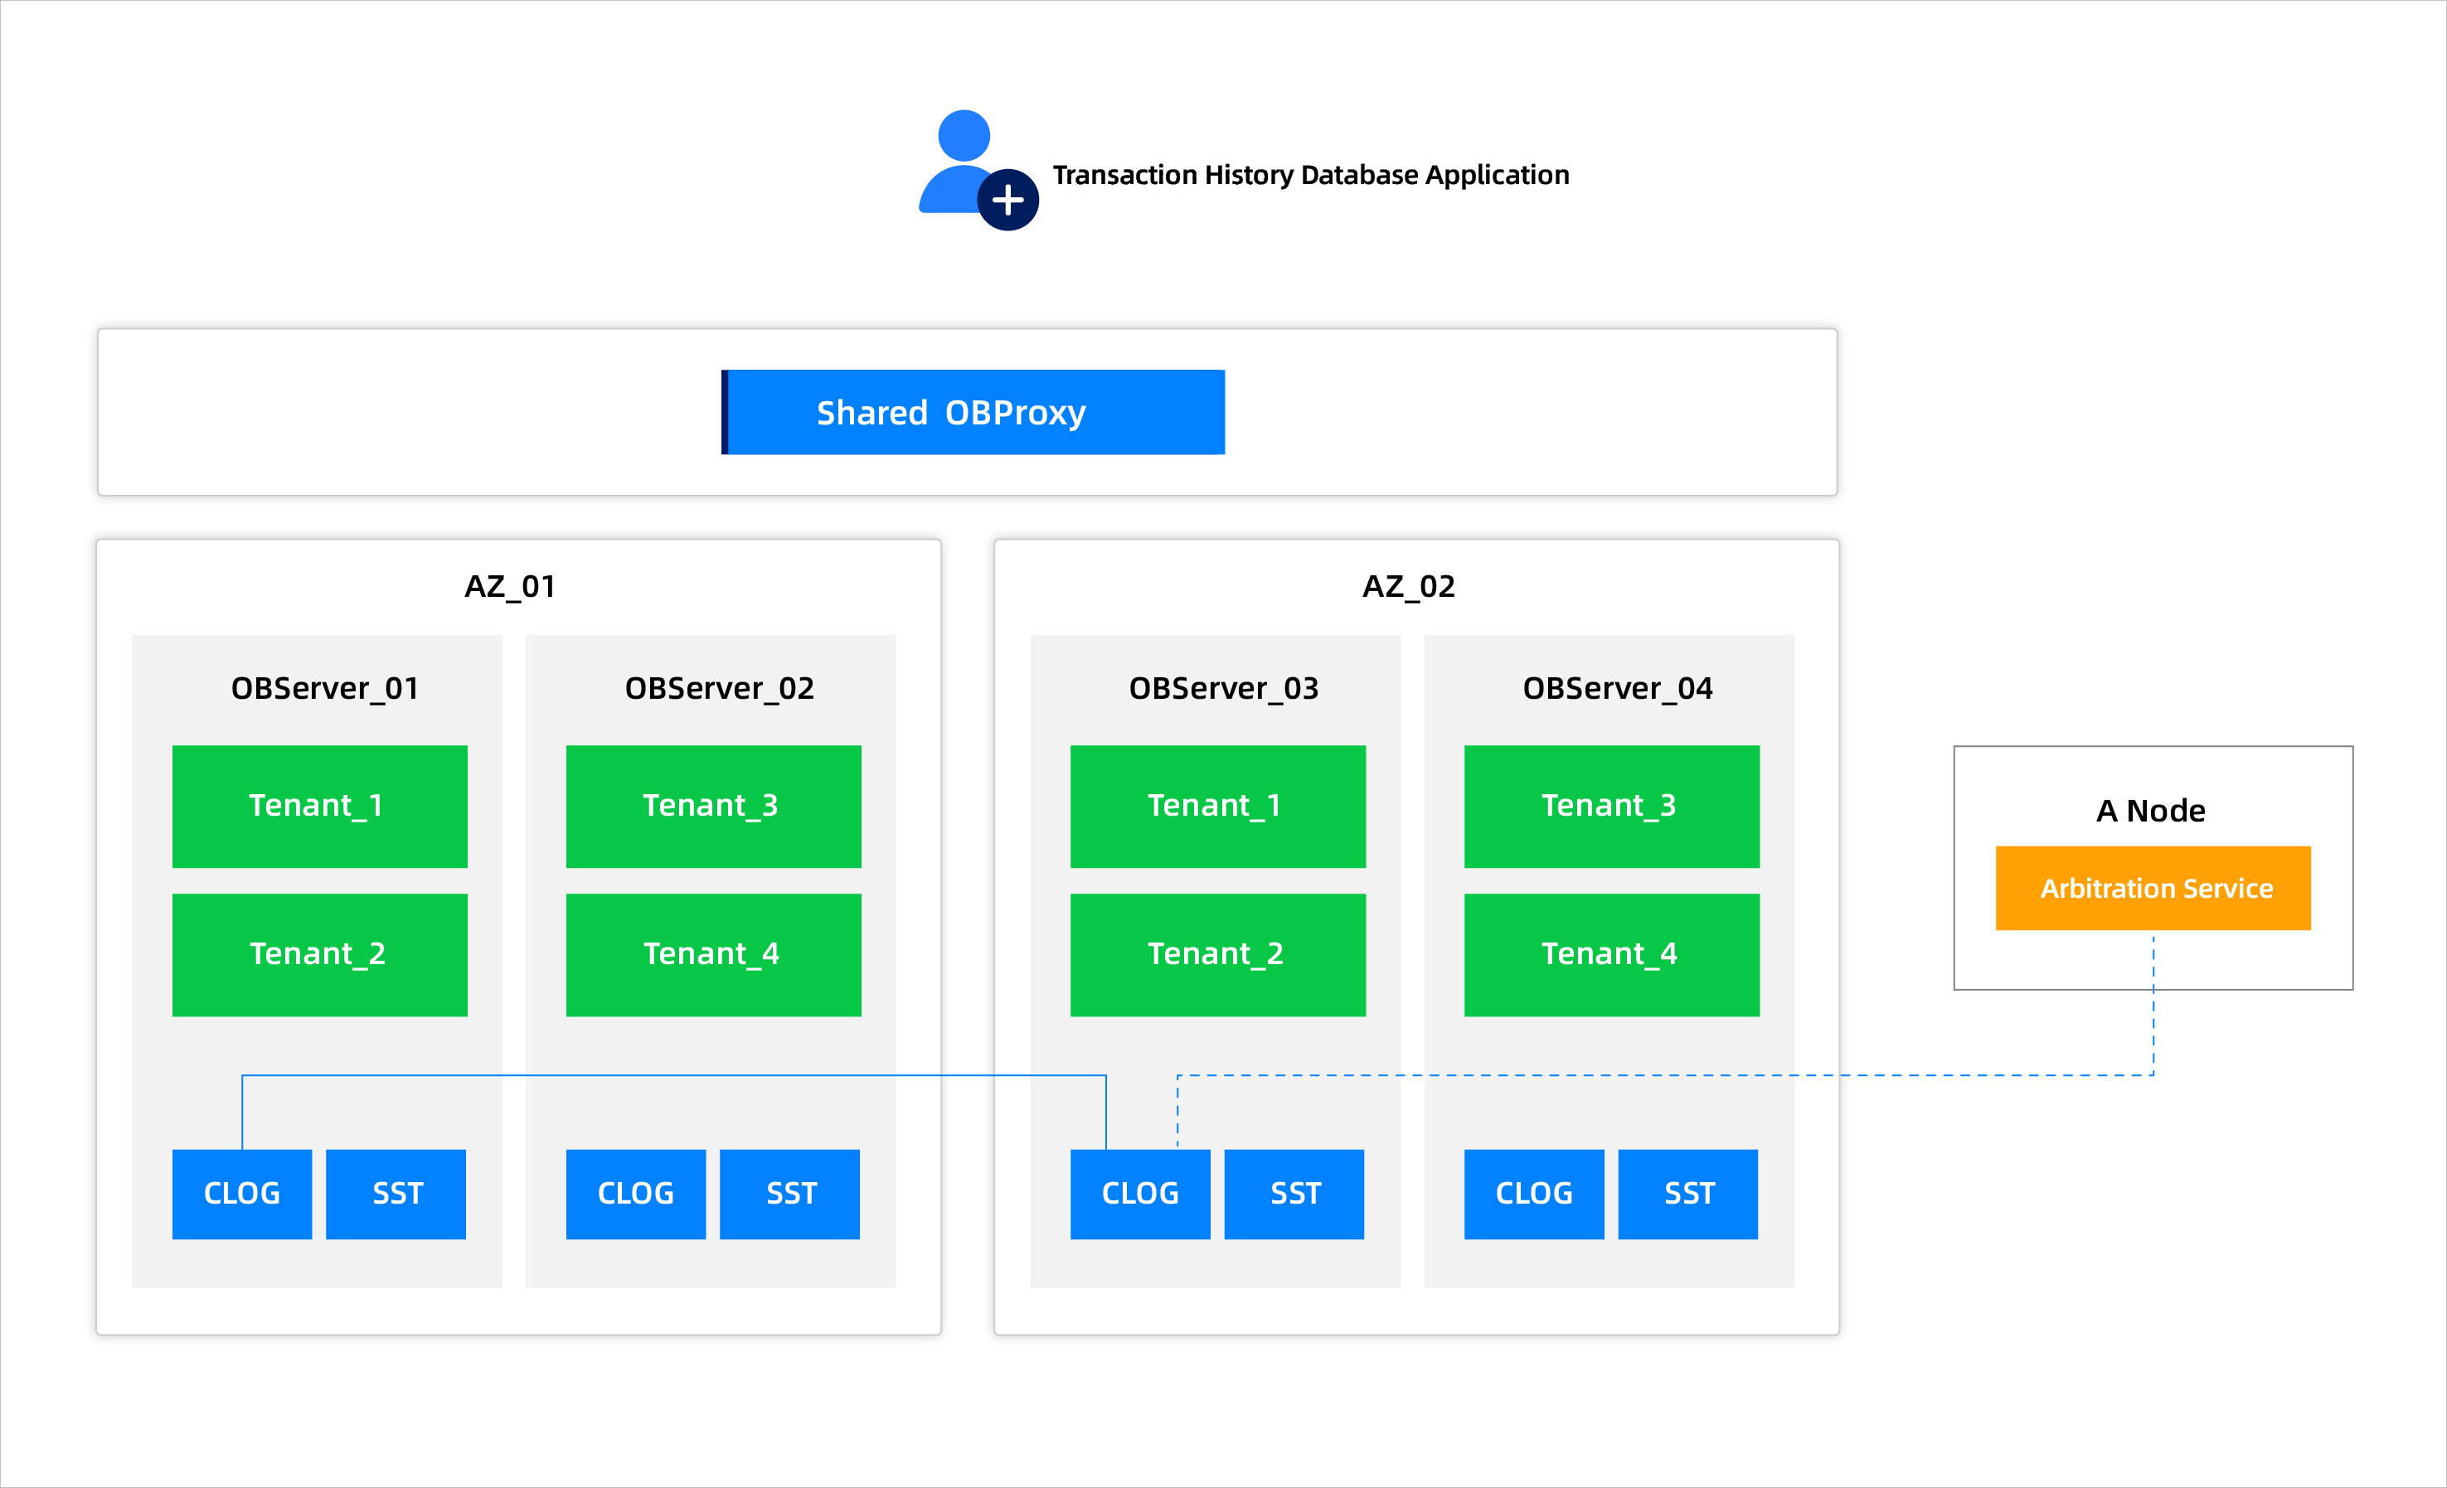Click the CLOG block in OBServer_01
2447x1488 pixels.
[241, 1193]
